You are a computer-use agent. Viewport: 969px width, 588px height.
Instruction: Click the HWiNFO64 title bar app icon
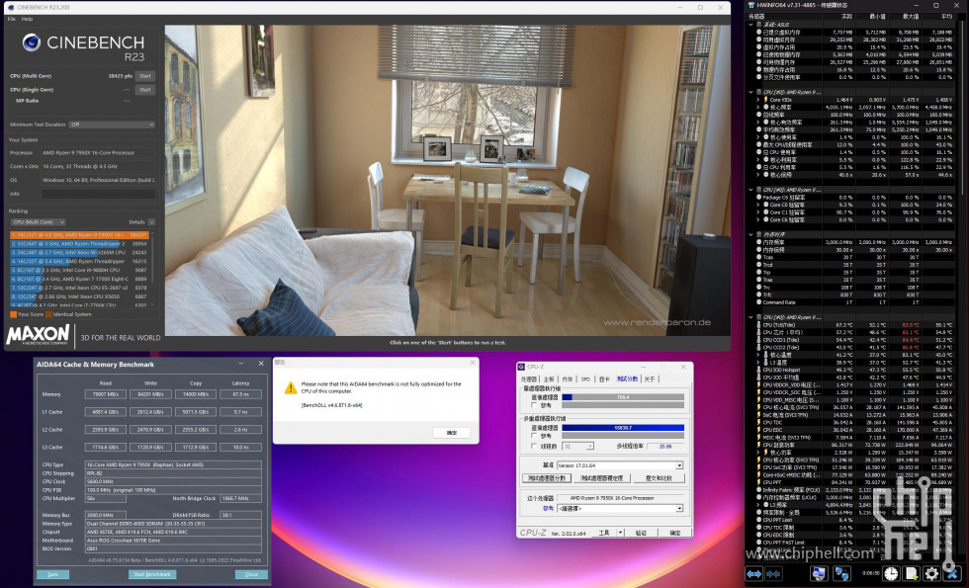click(x=751, y=6)
